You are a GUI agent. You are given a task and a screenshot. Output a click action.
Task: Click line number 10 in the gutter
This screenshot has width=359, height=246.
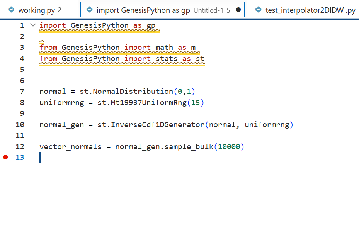(x=20, y=125)
